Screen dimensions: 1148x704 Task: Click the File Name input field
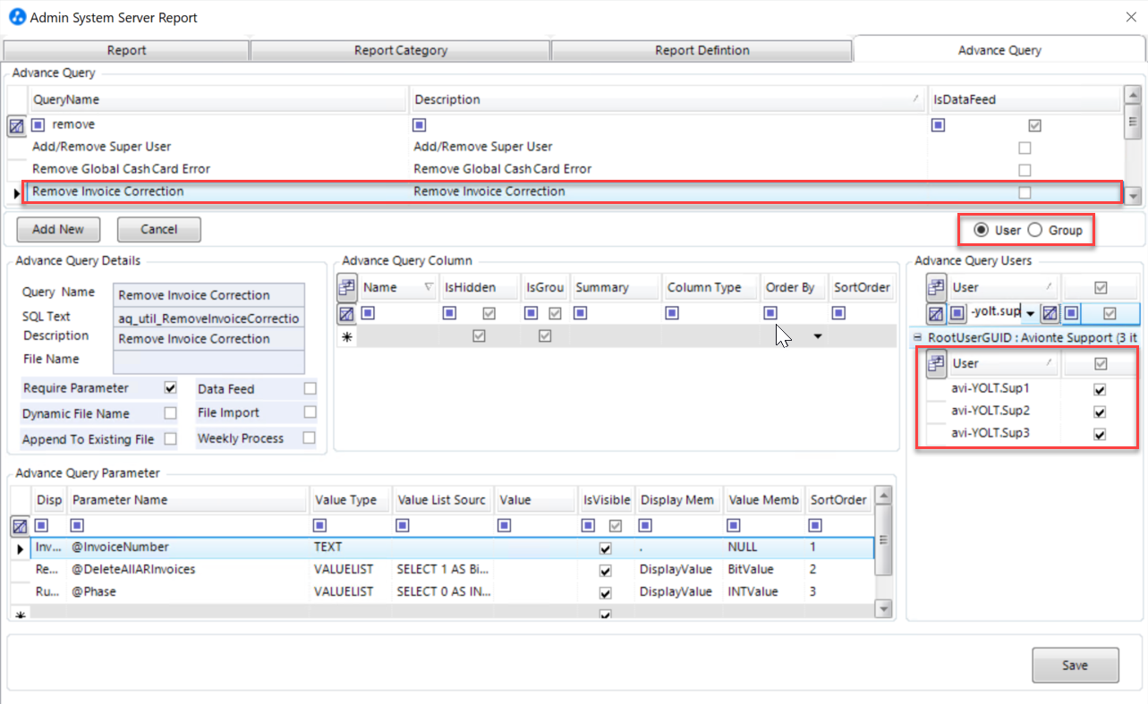point(209,360)
